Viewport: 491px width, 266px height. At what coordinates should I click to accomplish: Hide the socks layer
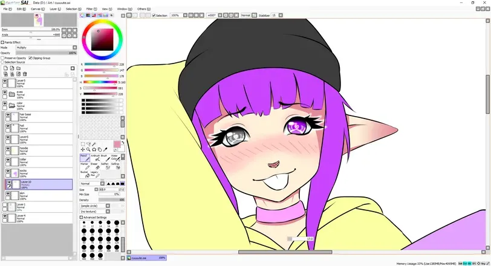point(8,171)
